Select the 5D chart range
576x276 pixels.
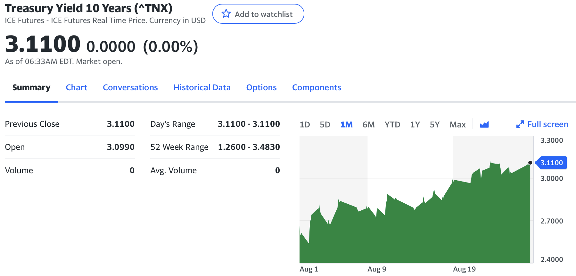pyautogui.click(x=325, y=125)
